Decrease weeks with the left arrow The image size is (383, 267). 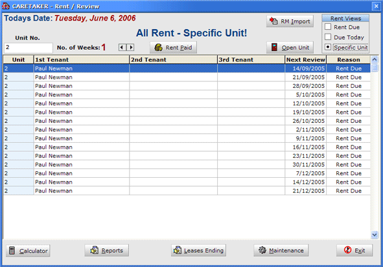(x=122, y=47)
